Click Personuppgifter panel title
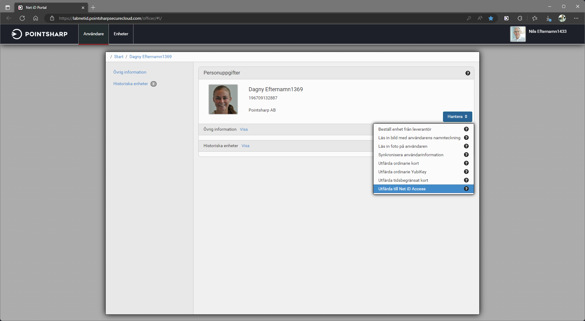 coord(222,73)
